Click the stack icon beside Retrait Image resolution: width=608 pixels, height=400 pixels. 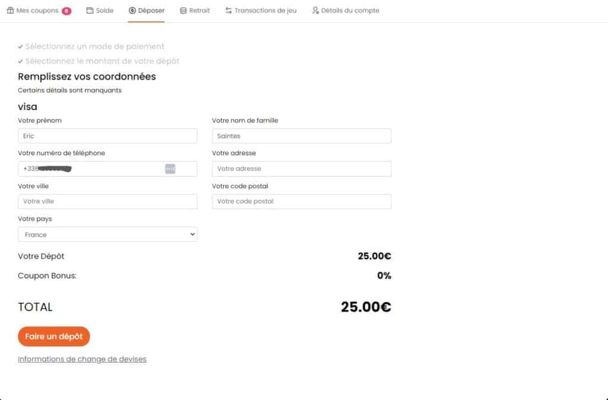pos(183,11)
